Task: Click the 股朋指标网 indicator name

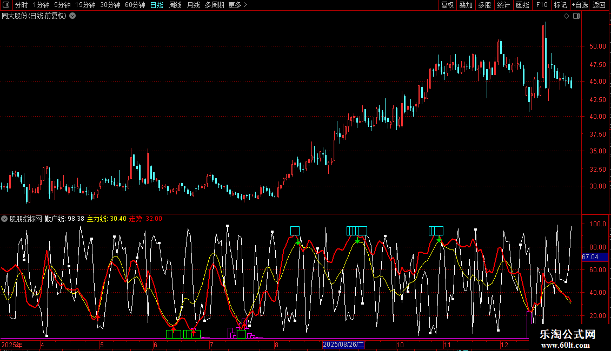Action: tap(26, 219)
